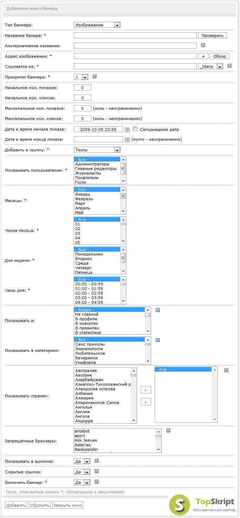
Task: Select '03' in days of month list
Action: click(97, 233)
